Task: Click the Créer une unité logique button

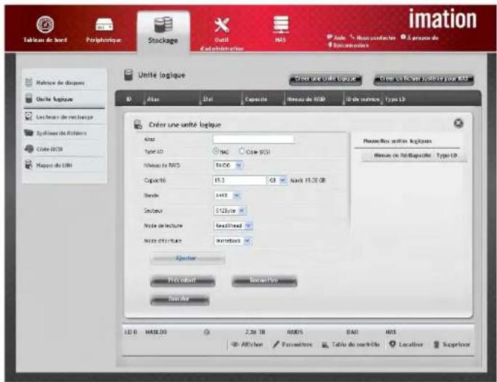Action: (326, 79)
